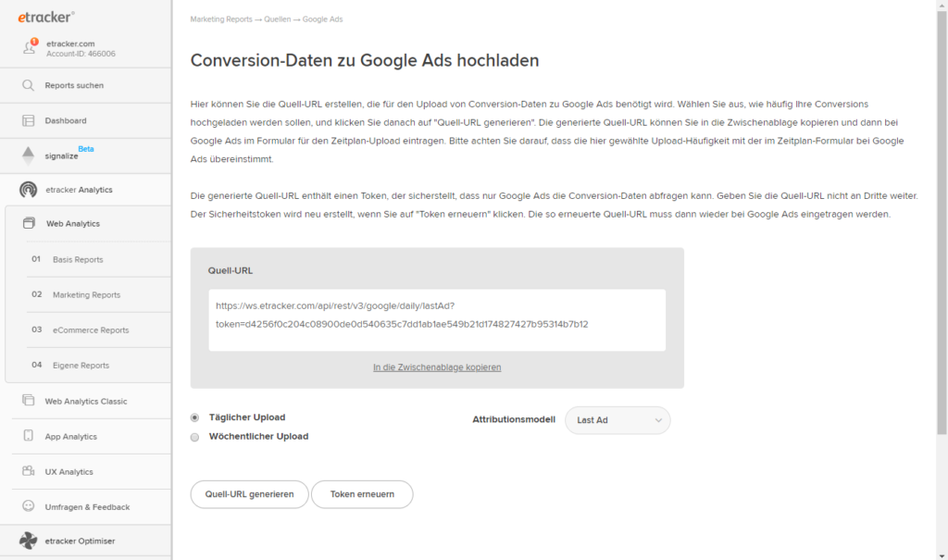Screen dimensions: 948x560
Task: Click the Umfragen & Feedback smiley icon
Action: click(x=28, y=505)
